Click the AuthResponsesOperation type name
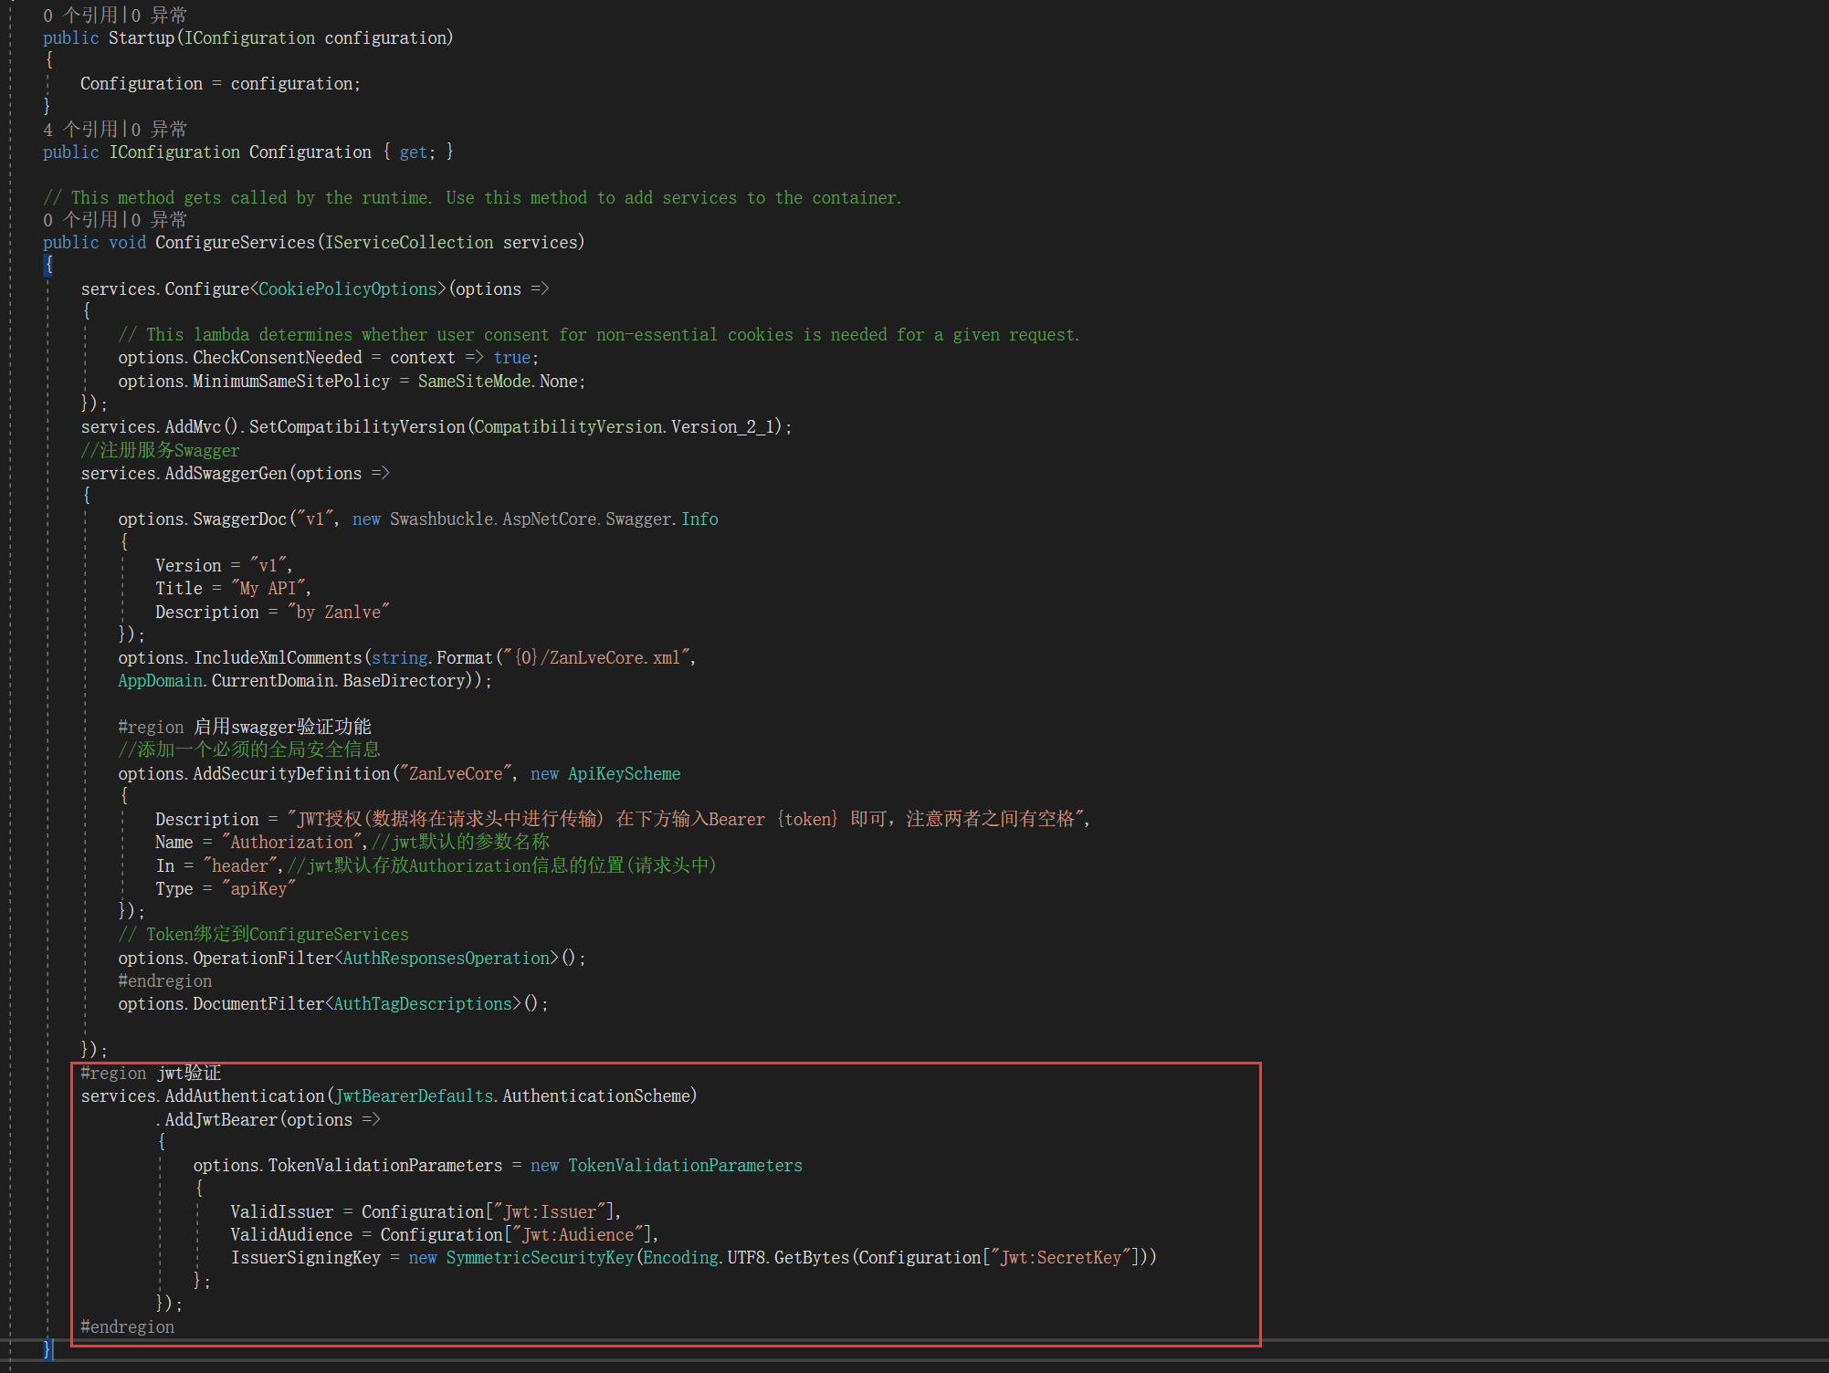 447,959
